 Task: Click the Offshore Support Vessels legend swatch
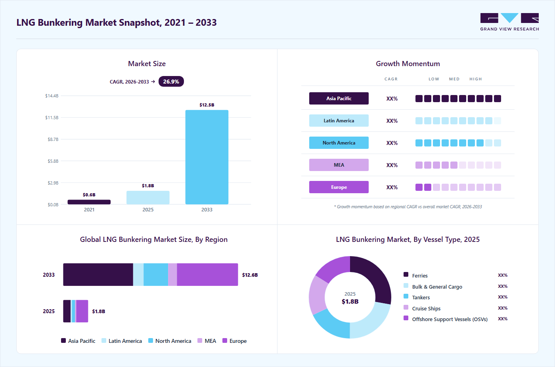pos(406,318)
